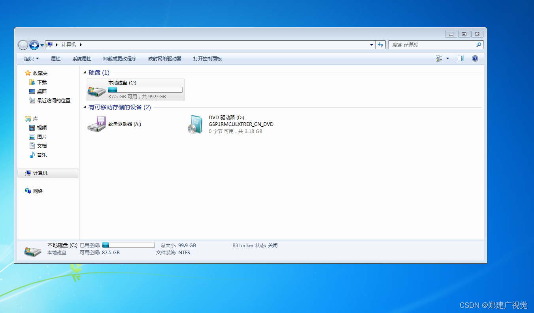Select the 软盘驱动器 (A:) floppy icon
This screenshot has width=534, height=313.
coord(97,124)
